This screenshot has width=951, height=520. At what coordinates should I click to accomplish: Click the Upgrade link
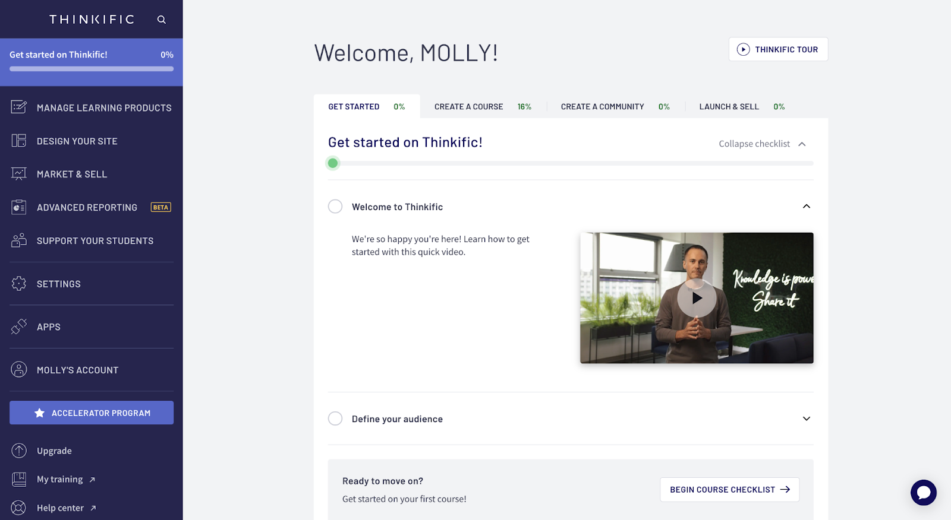point(54,451)
